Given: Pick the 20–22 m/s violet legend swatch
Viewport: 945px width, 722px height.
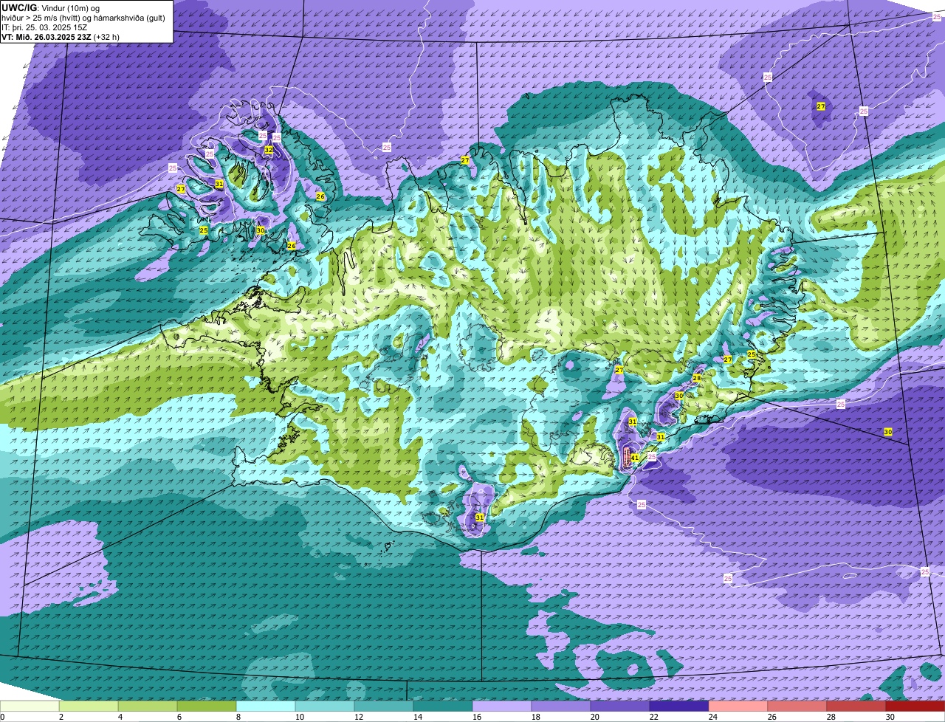Looking at the screenshot, I should coord(620,706).
